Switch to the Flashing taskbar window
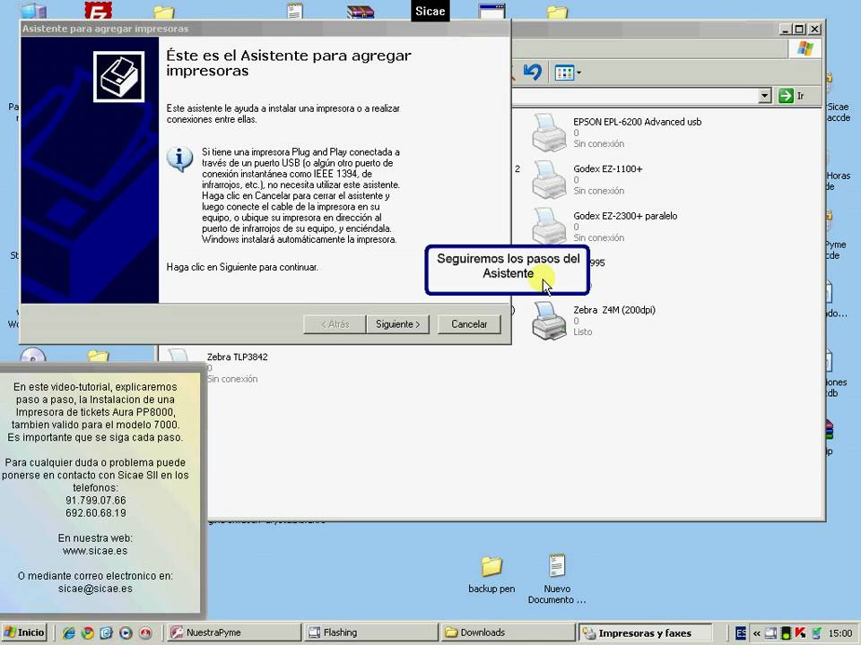The height and width of the screenshot is (645, 861). tap(371, 632)
